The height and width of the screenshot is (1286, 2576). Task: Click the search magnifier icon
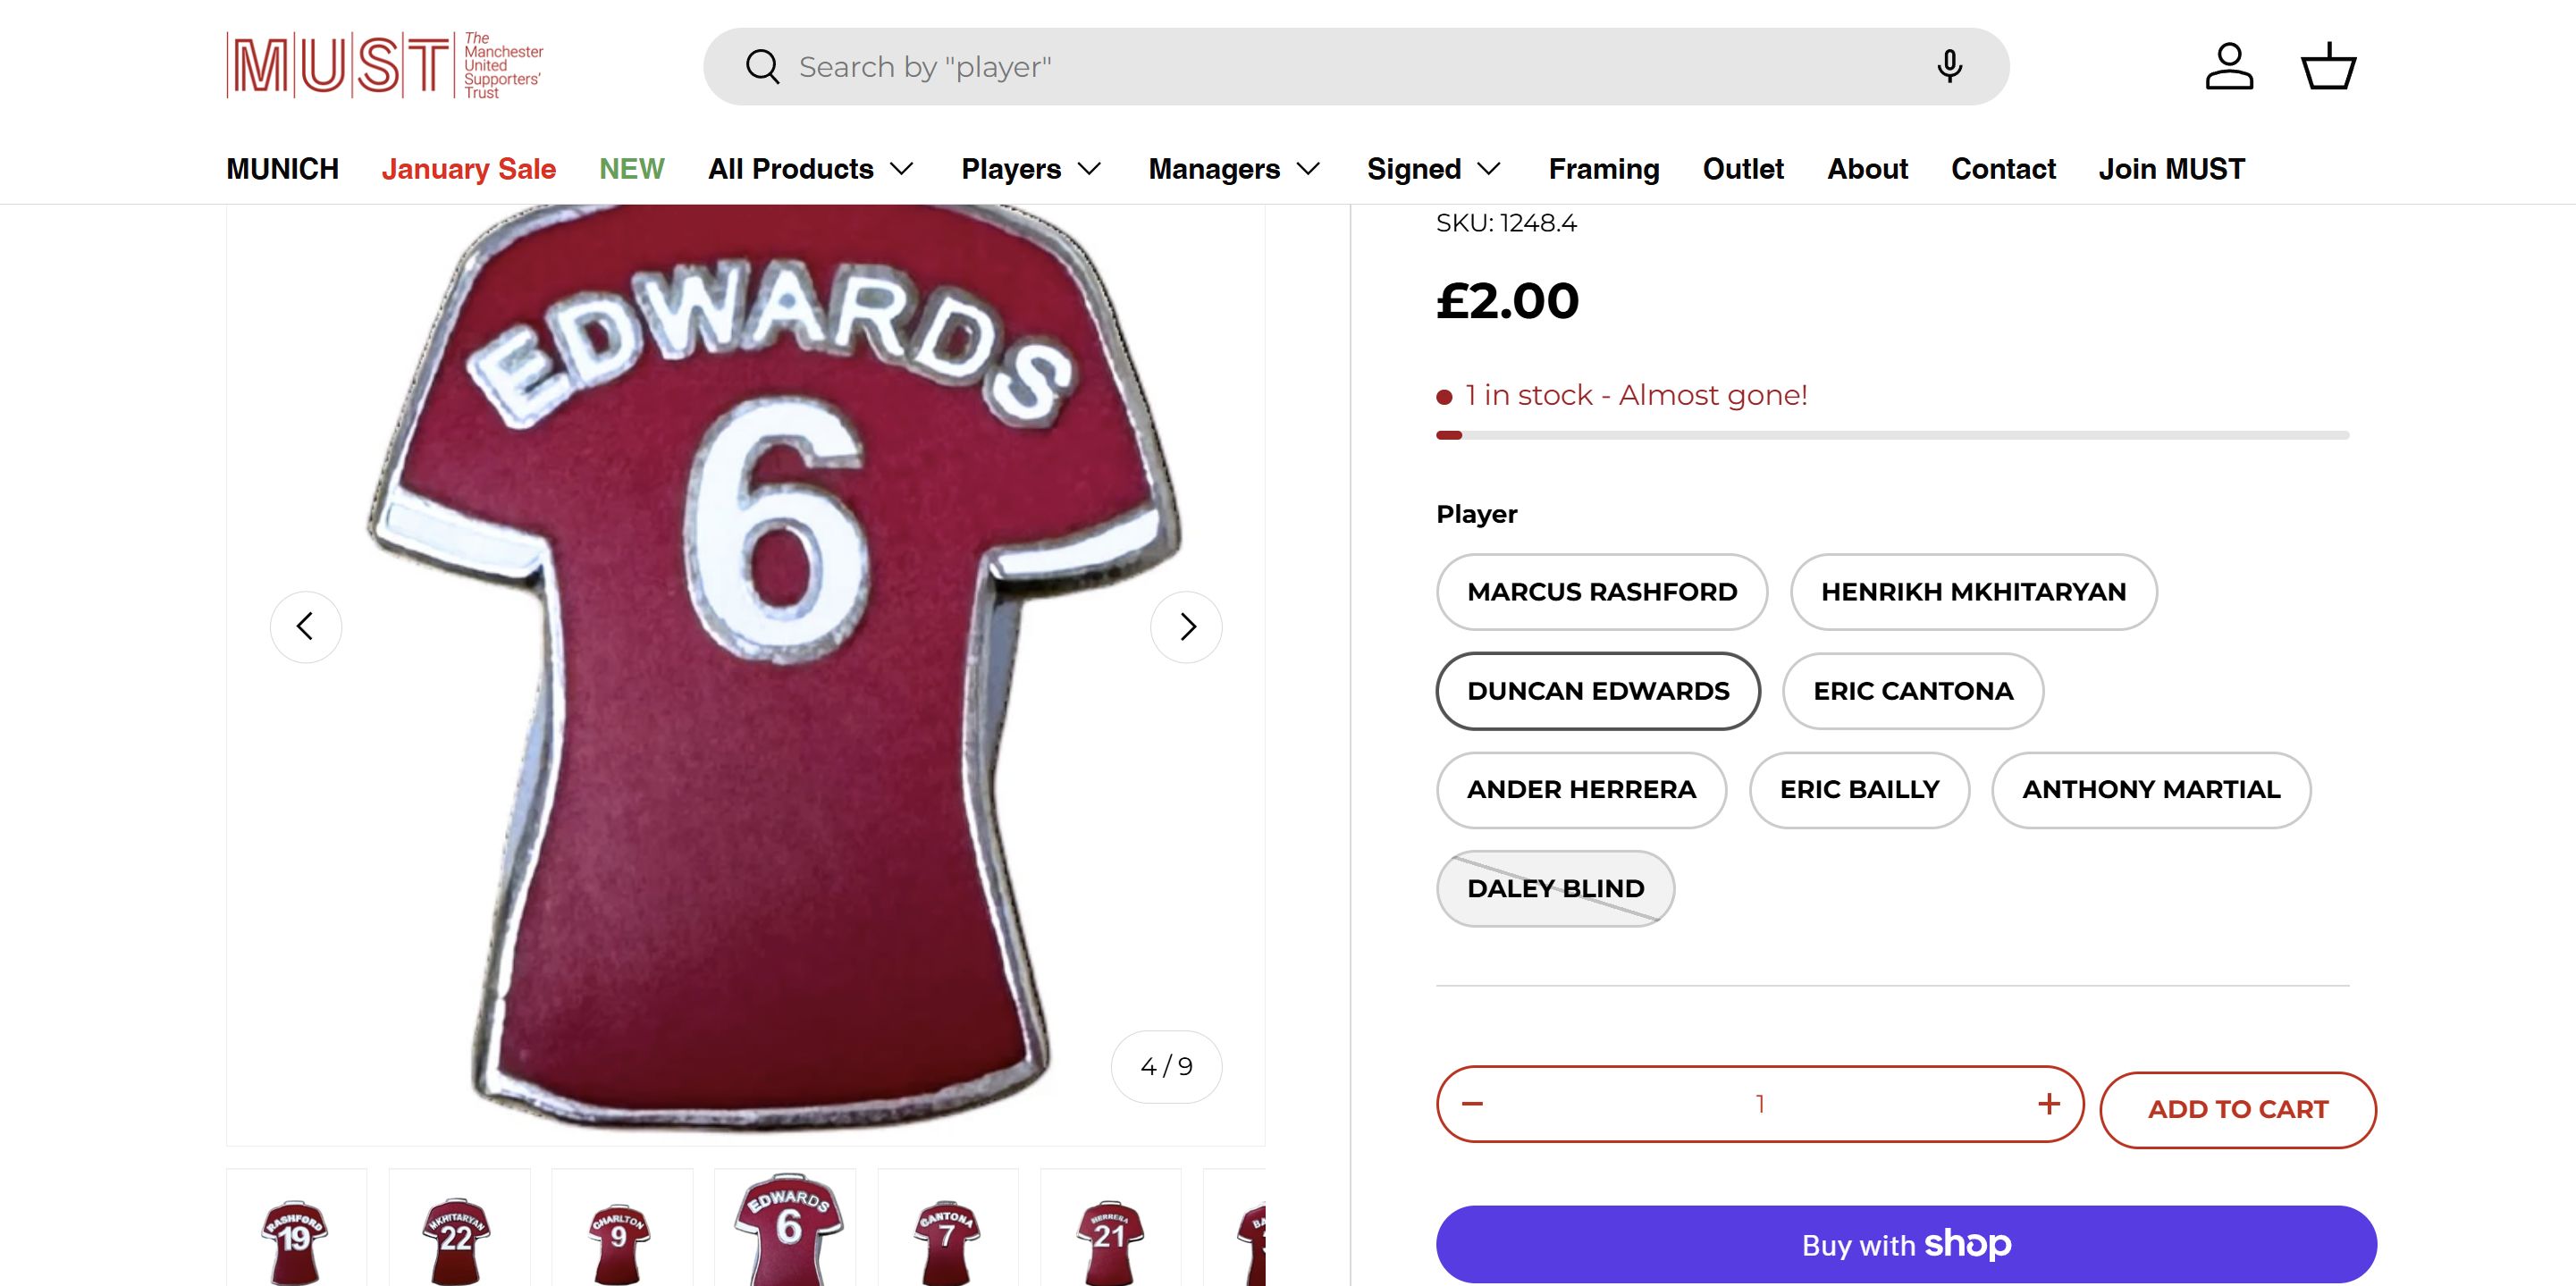pyautogui.click(x=762, y=67)
